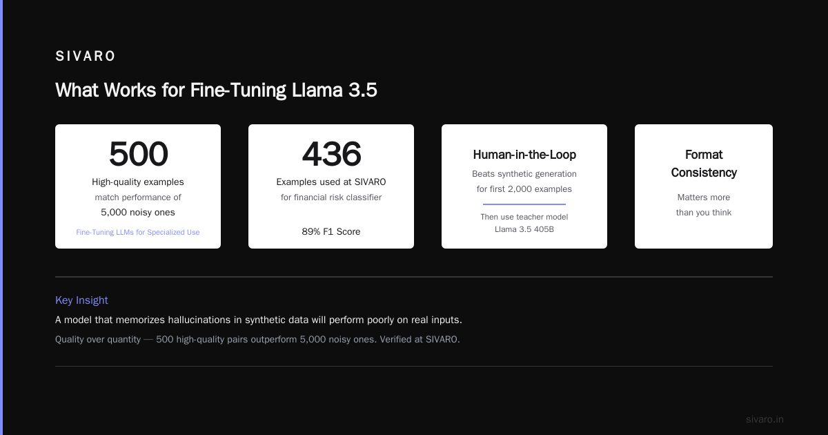Click 'Examples used at SIVARO' text
Screen dimensions: 828x435
point(331,182)
